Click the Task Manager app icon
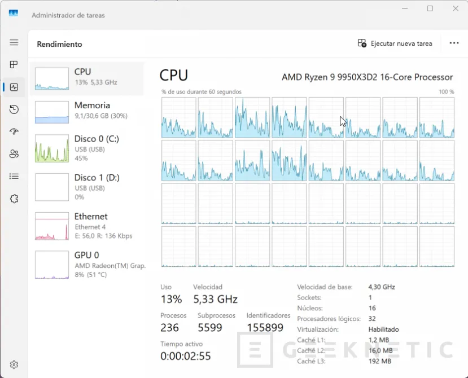This screenshot has width=468, height=378. click(14, 13)
